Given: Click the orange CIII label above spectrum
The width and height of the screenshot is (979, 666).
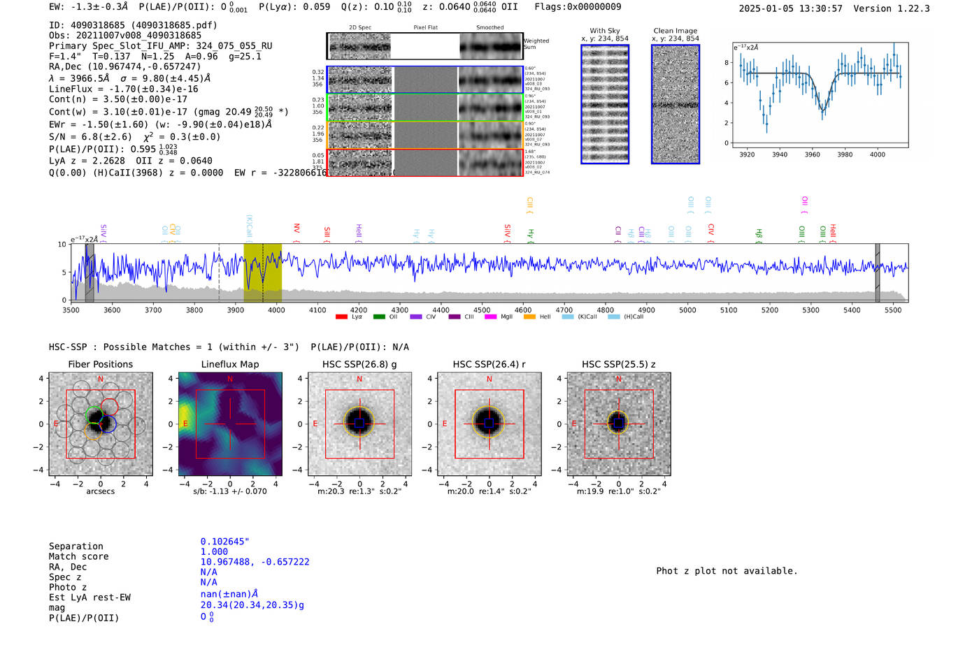Looking at the screenshot, I should pos(529,205).
